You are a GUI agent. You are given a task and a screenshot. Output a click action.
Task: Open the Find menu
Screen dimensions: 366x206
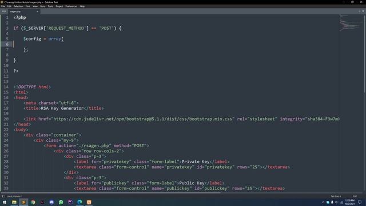coord(28,6)
